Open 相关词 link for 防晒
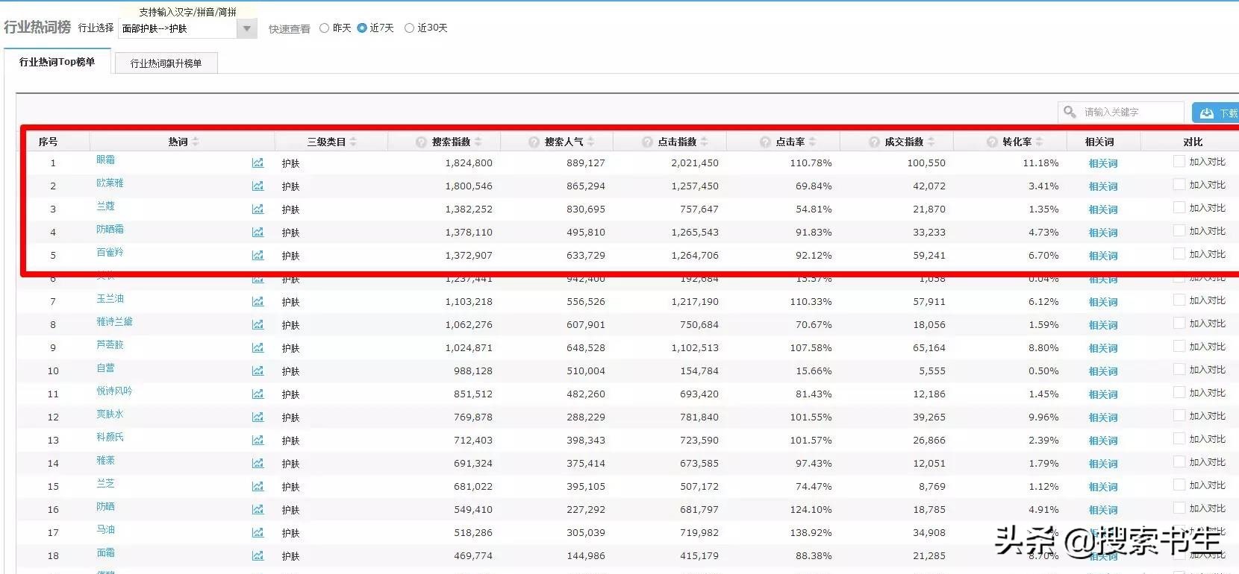The width and height of the screenshot is (1239, 574). tap(1102, 510)
